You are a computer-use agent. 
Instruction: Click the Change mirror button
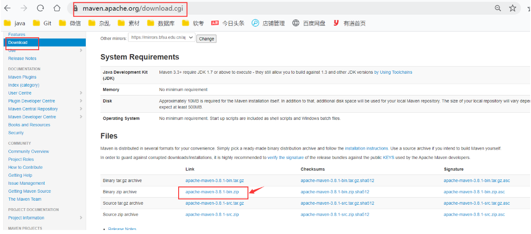(207, 39)
